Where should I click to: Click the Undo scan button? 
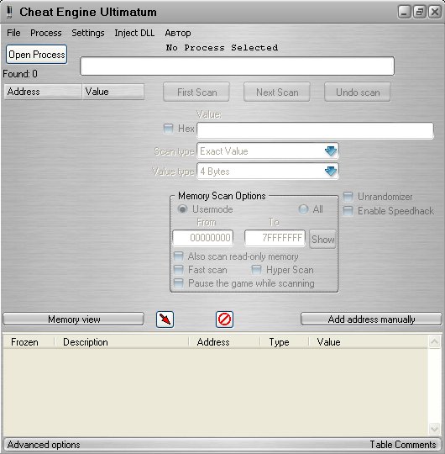tap(358, 92)
